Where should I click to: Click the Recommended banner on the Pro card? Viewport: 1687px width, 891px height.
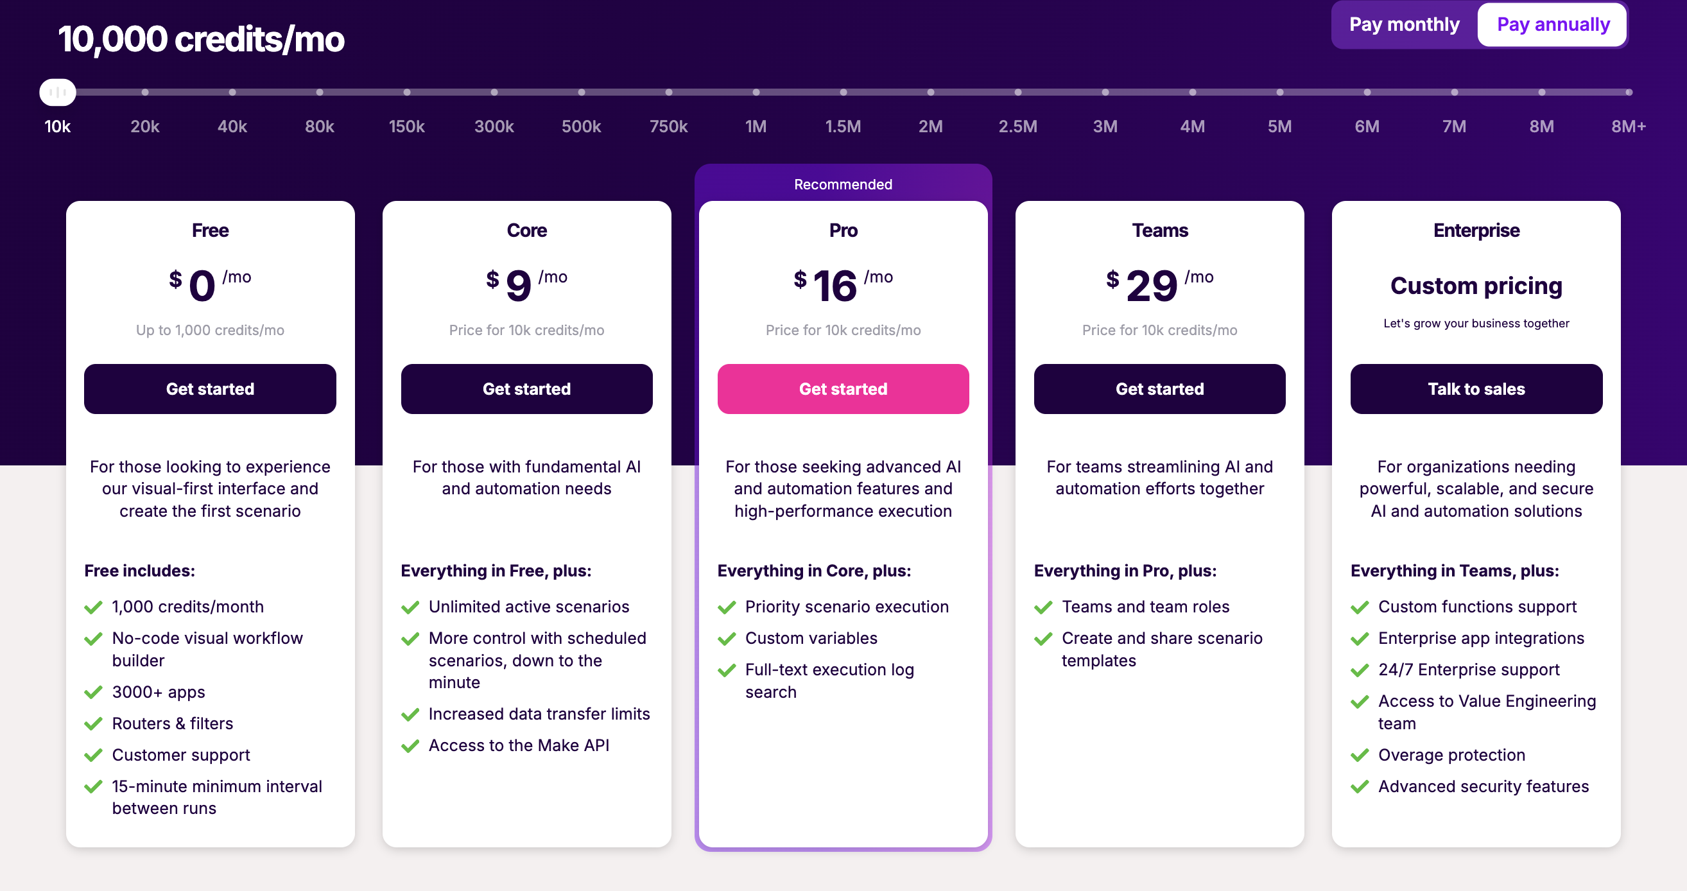[843, 184]
